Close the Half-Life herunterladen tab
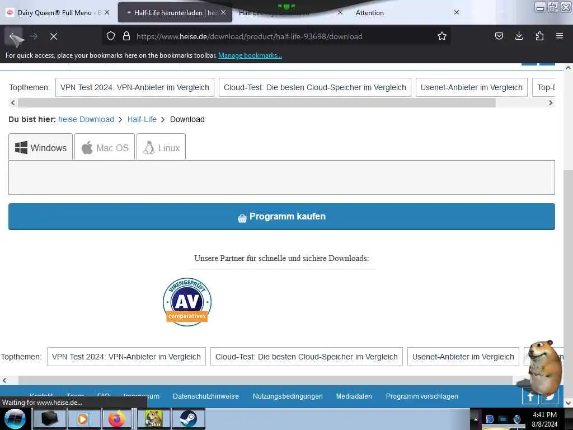573x430 pixels. (223, 12)
